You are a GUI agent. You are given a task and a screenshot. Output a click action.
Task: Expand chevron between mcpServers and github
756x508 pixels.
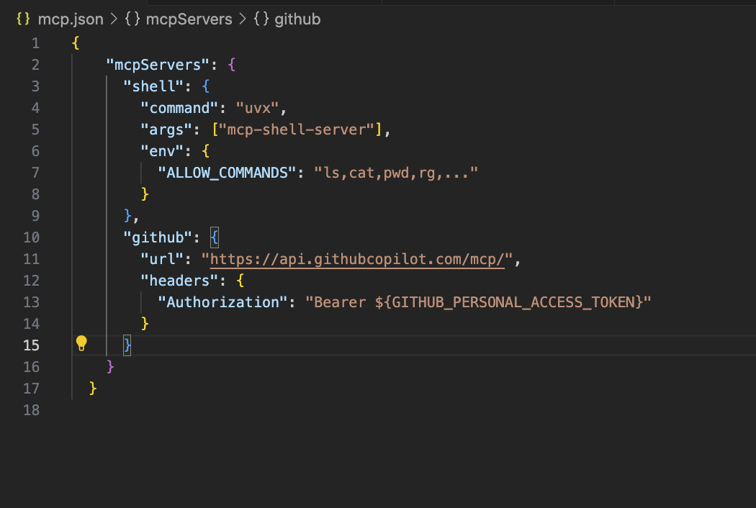coord(243,19)
